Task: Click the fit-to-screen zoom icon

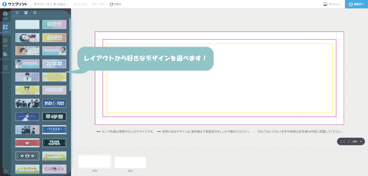Action: pos(342,142)
